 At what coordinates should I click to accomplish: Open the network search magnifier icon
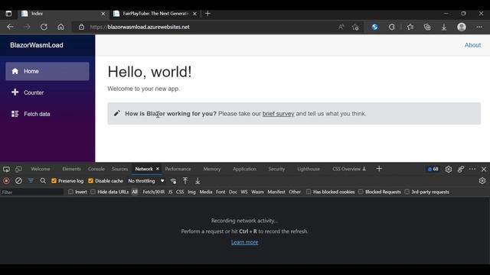click(43, 181)
